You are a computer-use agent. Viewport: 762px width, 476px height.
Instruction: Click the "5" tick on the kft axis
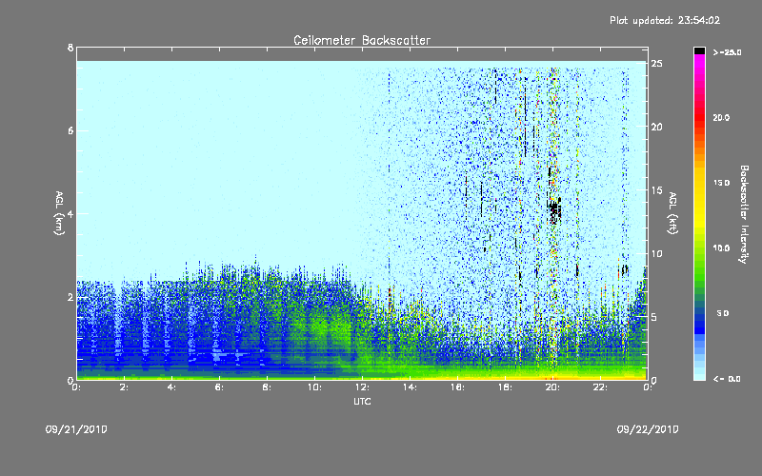pyautogui.click(x=654, y=317)
